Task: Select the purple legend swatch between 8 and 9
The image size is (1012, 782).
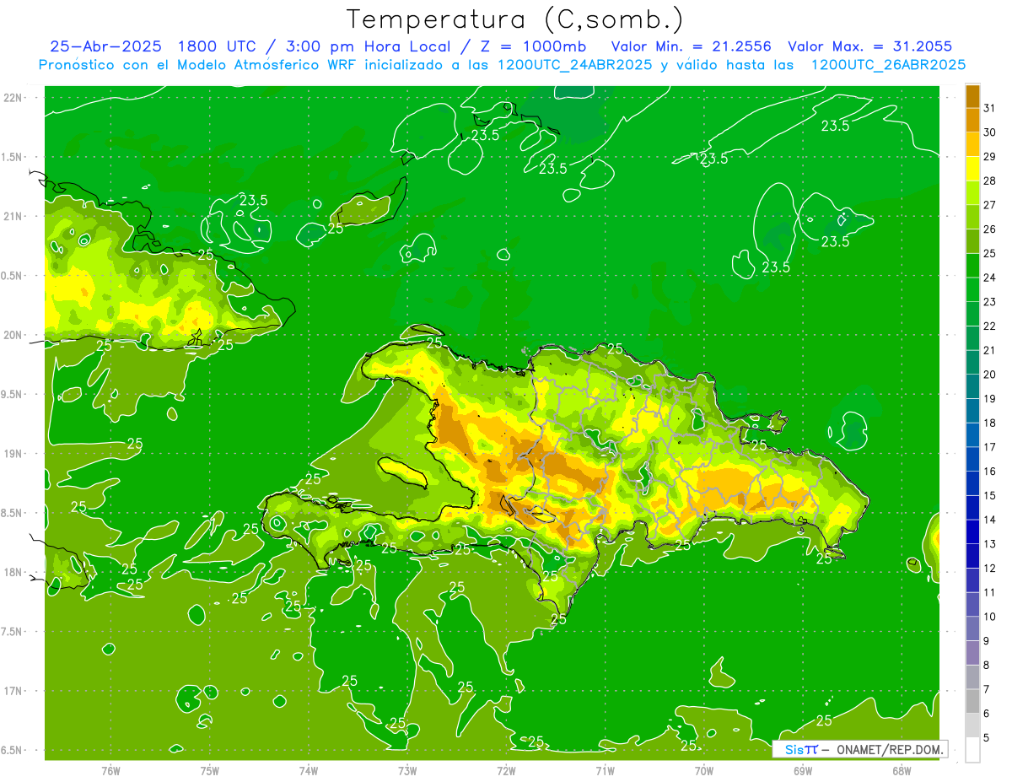Action: pyautogui.click(x=972, y=653)
